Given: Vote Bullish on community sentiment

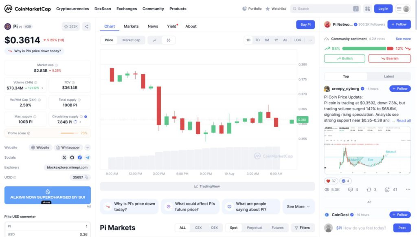Looking at the screenshot, I should coord(345,58).
